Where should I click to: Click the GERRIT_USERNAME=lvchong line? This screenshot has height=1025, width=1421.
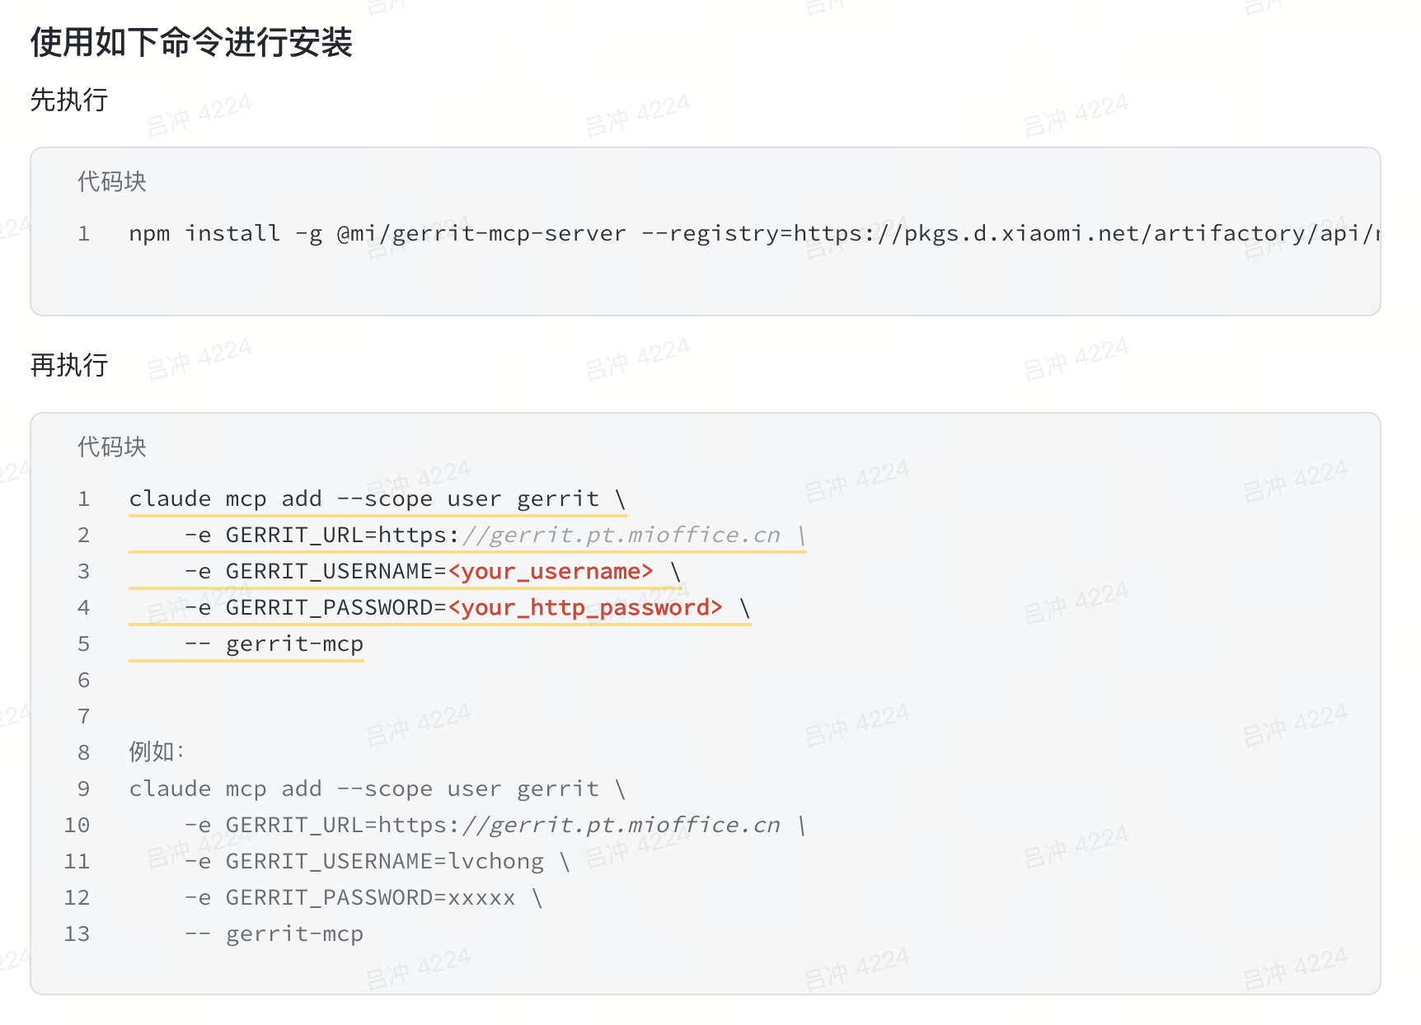click(378, 861)
